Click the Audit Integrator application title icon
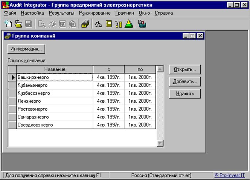This screenshot has width=250, height=180. coord(5,5)
